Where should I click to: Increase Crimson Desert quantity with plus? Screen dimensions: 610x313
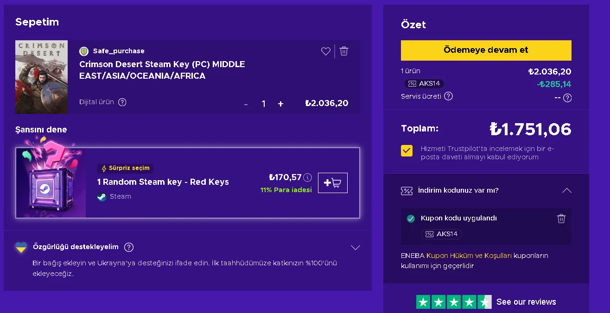280,104
